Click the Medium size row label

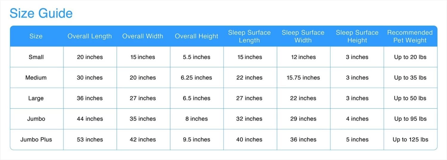(36, 78)
